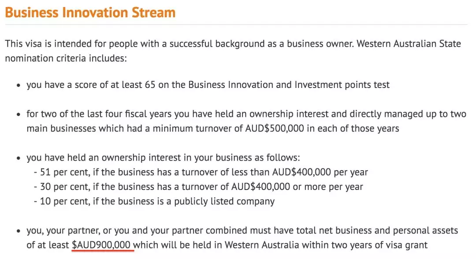Image resolution: width=476 pixels, height=259 pixels.
Task: Click the bullet dot before 'you, your partner'
Action: [x=19, y=231]
